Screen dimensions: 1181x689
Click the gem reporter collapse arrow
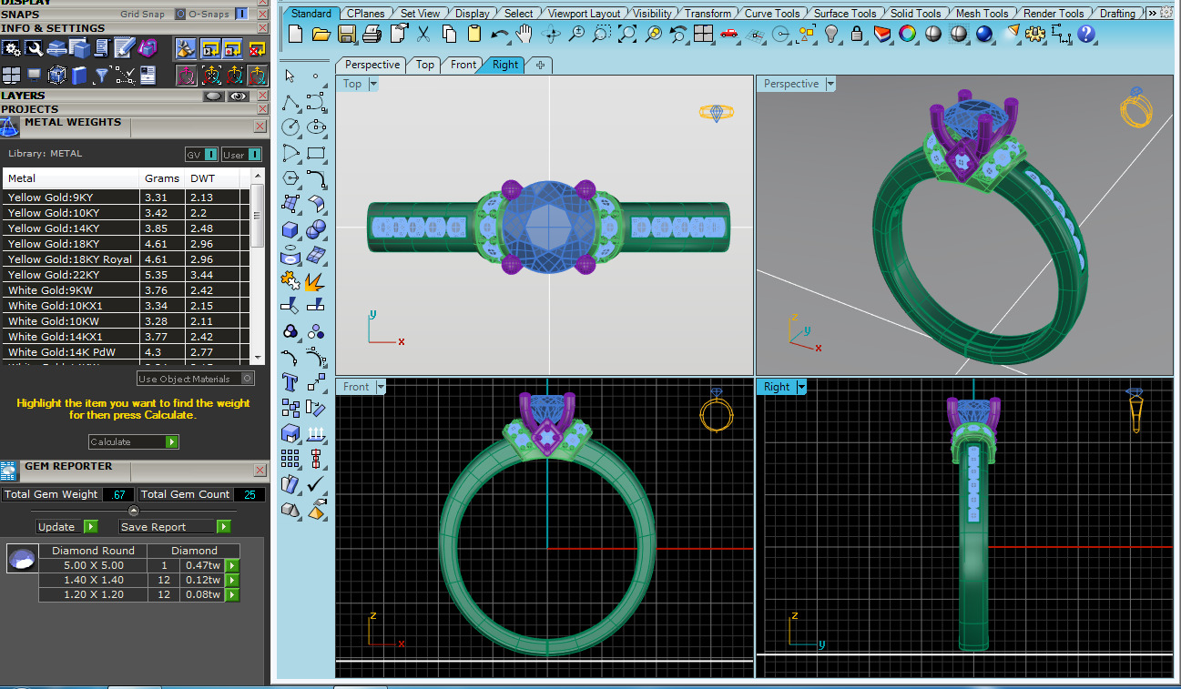[134, 511]
